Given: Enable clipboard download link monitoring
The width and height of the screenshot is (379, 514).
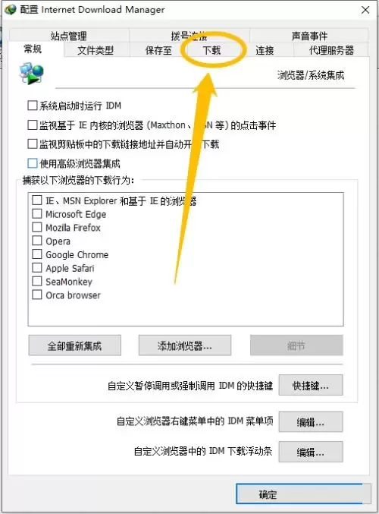Looking at the screenshot, I should pos(33,144).
